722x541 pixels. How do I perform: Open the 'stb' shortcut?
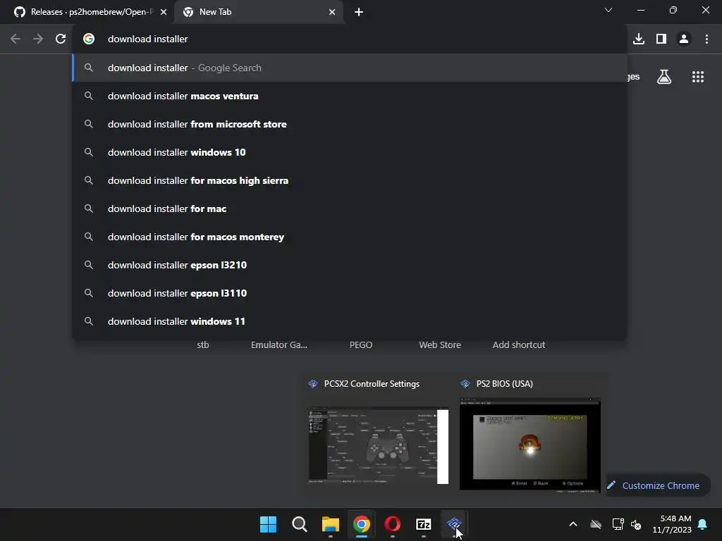[x=202, y=345]
